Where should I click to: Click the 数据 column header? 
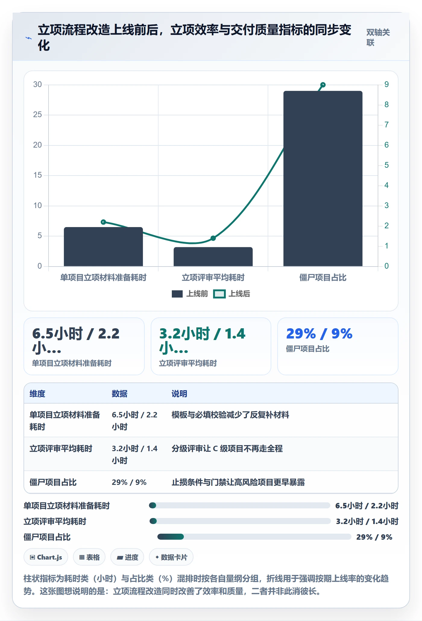120,394
